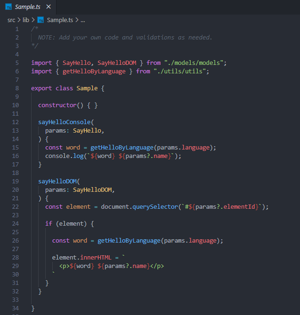Click the closing '</p>' tag on line 29
The image size is (300, 315).
click(x=157, y=266)
